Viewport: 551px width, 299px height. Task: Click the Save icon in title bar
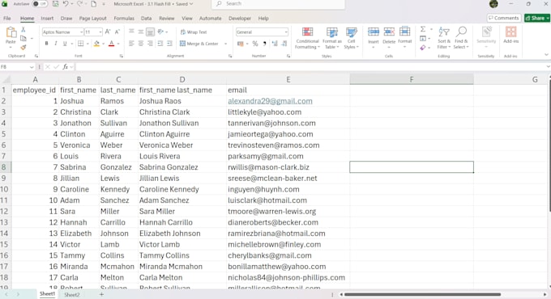tap(56, 4)
